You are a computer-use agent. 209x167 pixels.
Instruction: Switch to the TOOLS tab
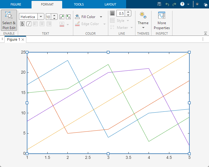point(79,4)
